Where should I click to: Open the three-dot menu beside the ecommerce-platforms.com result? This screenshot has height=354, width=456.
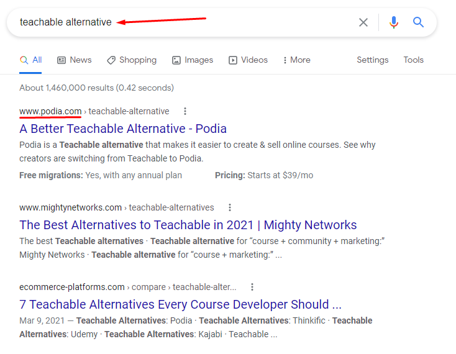point(252,287)
